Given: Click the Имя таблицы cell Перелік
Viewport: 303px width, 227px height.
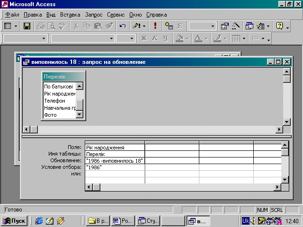Looking at the screenshot, I should coord(115,154).
